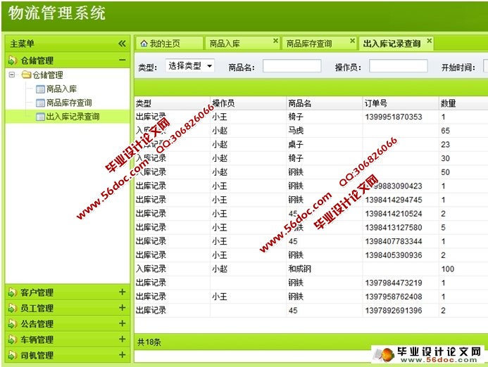Click the quantity 100 cell
Viewport: 488px width, 367px height.
click(x=448, y=269)
